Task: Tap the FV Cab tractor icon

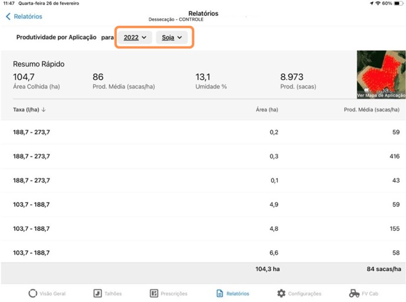Action: click(354, 293)
